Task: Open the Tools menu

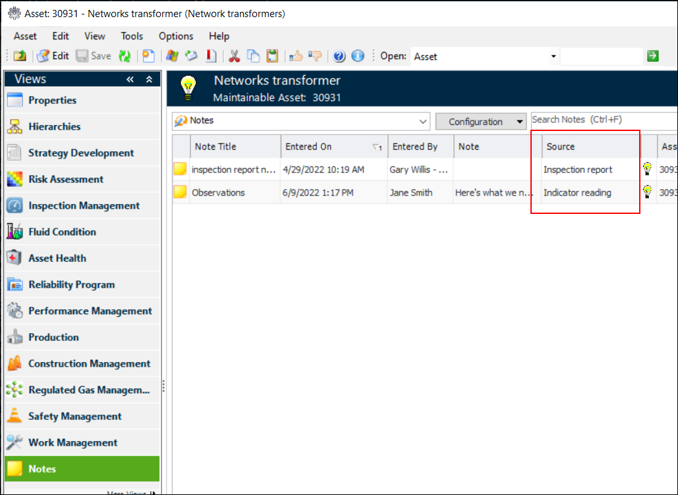Action: (132, 36)
